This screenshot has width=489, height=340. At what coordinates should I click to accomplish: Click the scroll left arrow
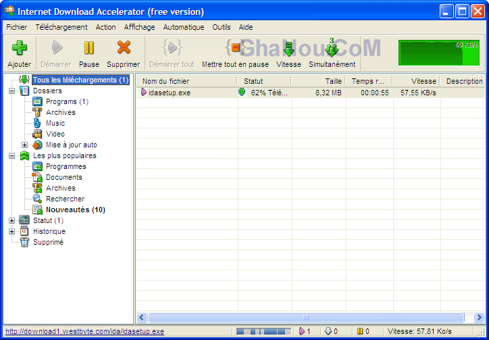[x=142, y=318]
